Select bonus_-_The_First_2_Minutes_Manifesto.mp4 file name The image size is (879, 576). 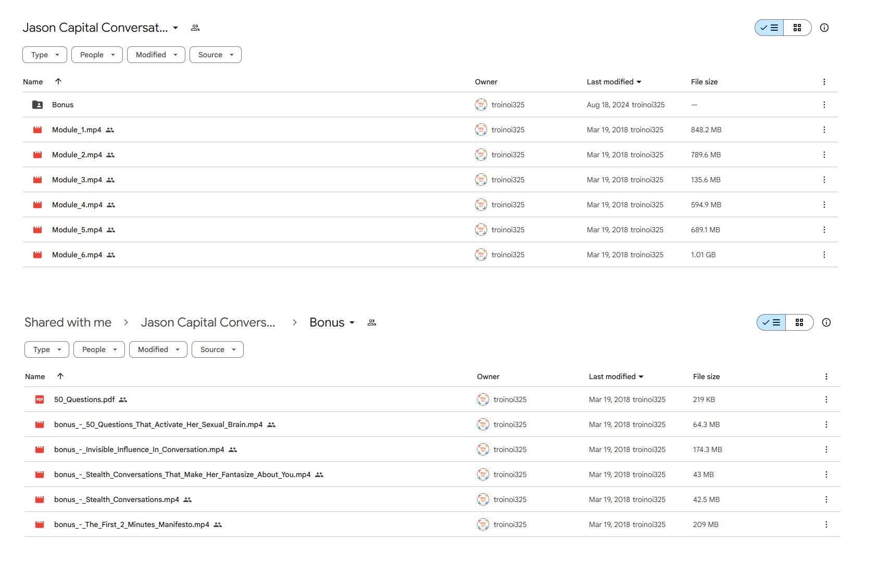(132, 524)
